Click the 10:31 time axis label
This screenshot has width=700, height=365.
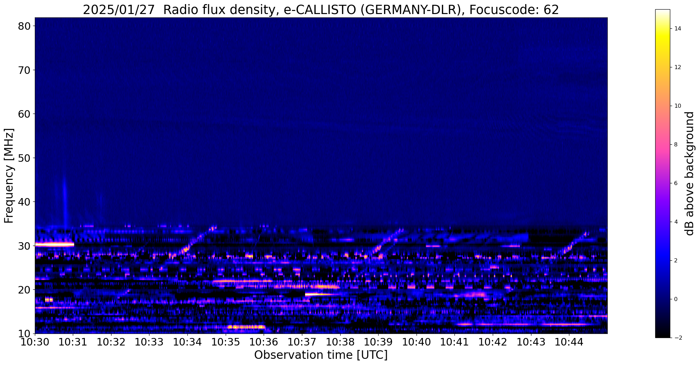tap(73, 342)
